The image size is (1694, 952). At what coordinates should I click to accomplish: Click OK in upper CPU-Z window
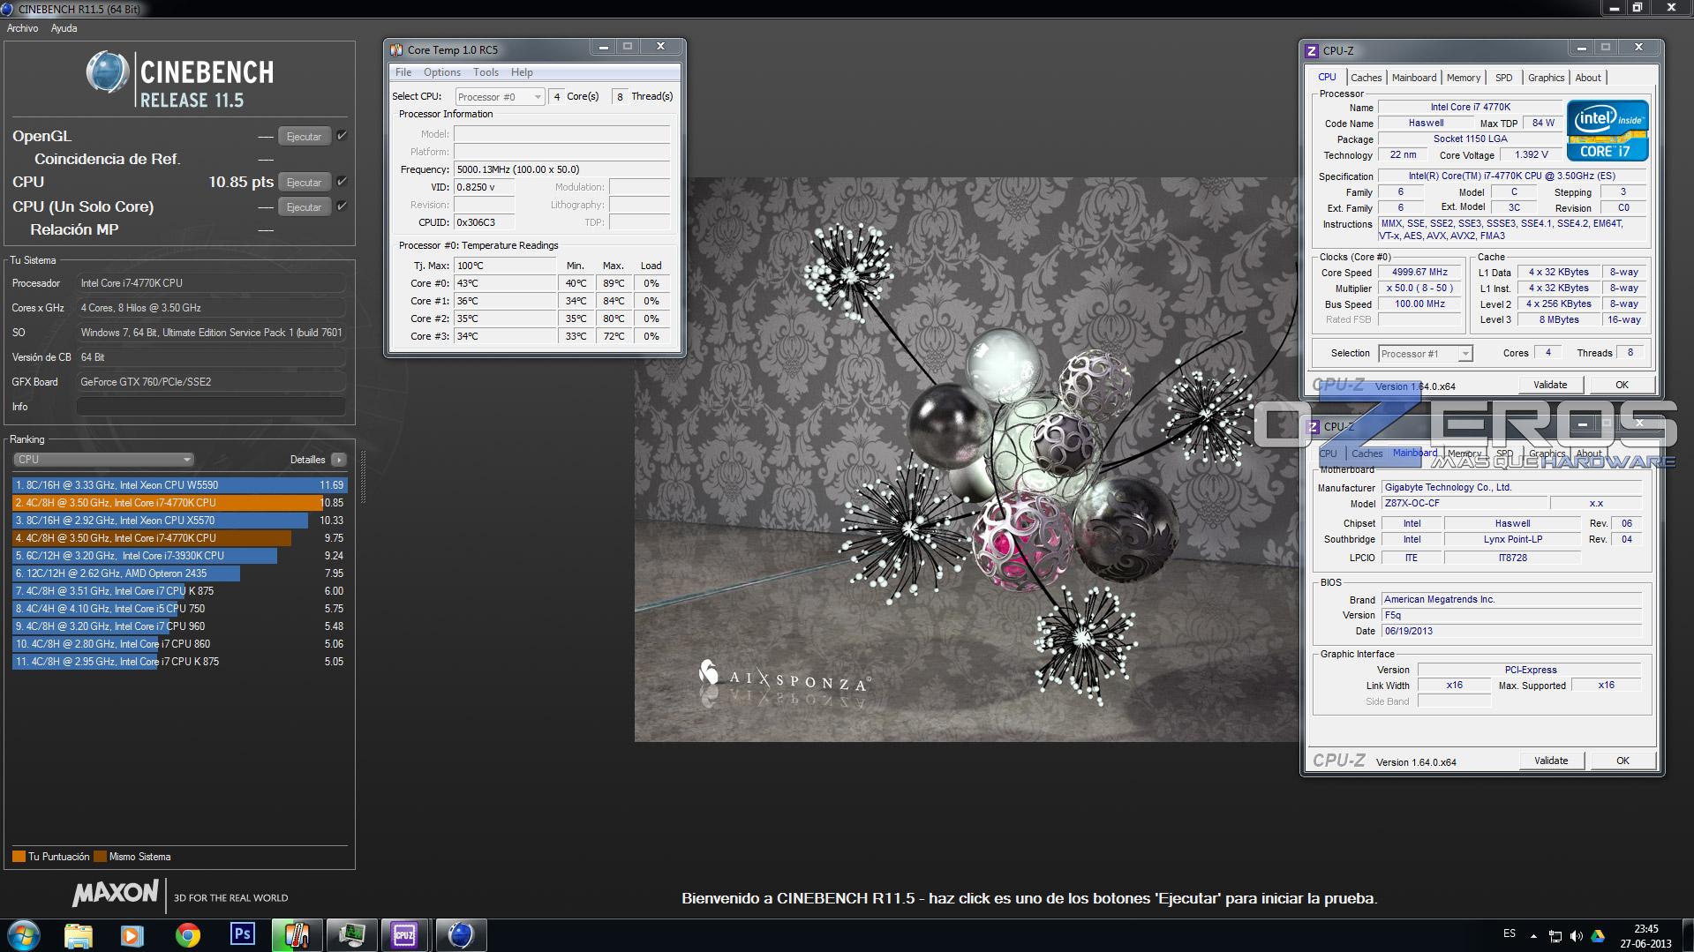pyautogui.click(x=1622, y=385)
